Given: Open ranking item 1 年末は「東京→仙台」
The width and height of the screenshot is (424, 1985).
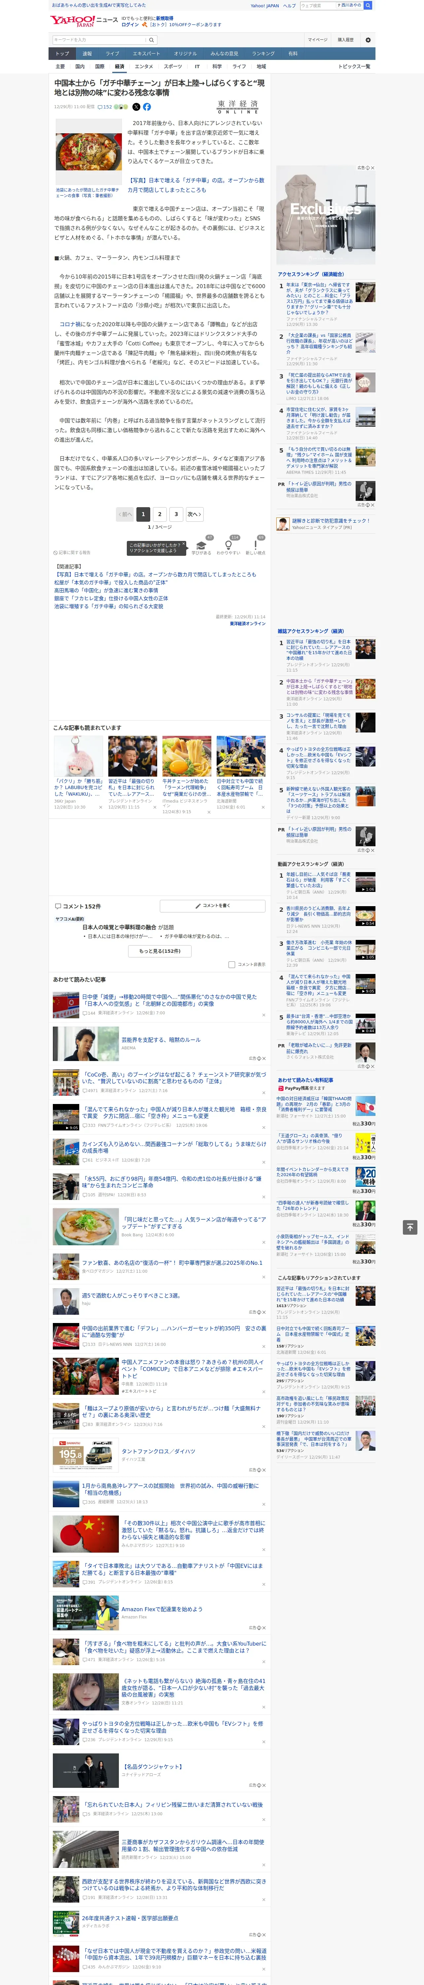Looking at the screenshot, I should pos(319,299).
